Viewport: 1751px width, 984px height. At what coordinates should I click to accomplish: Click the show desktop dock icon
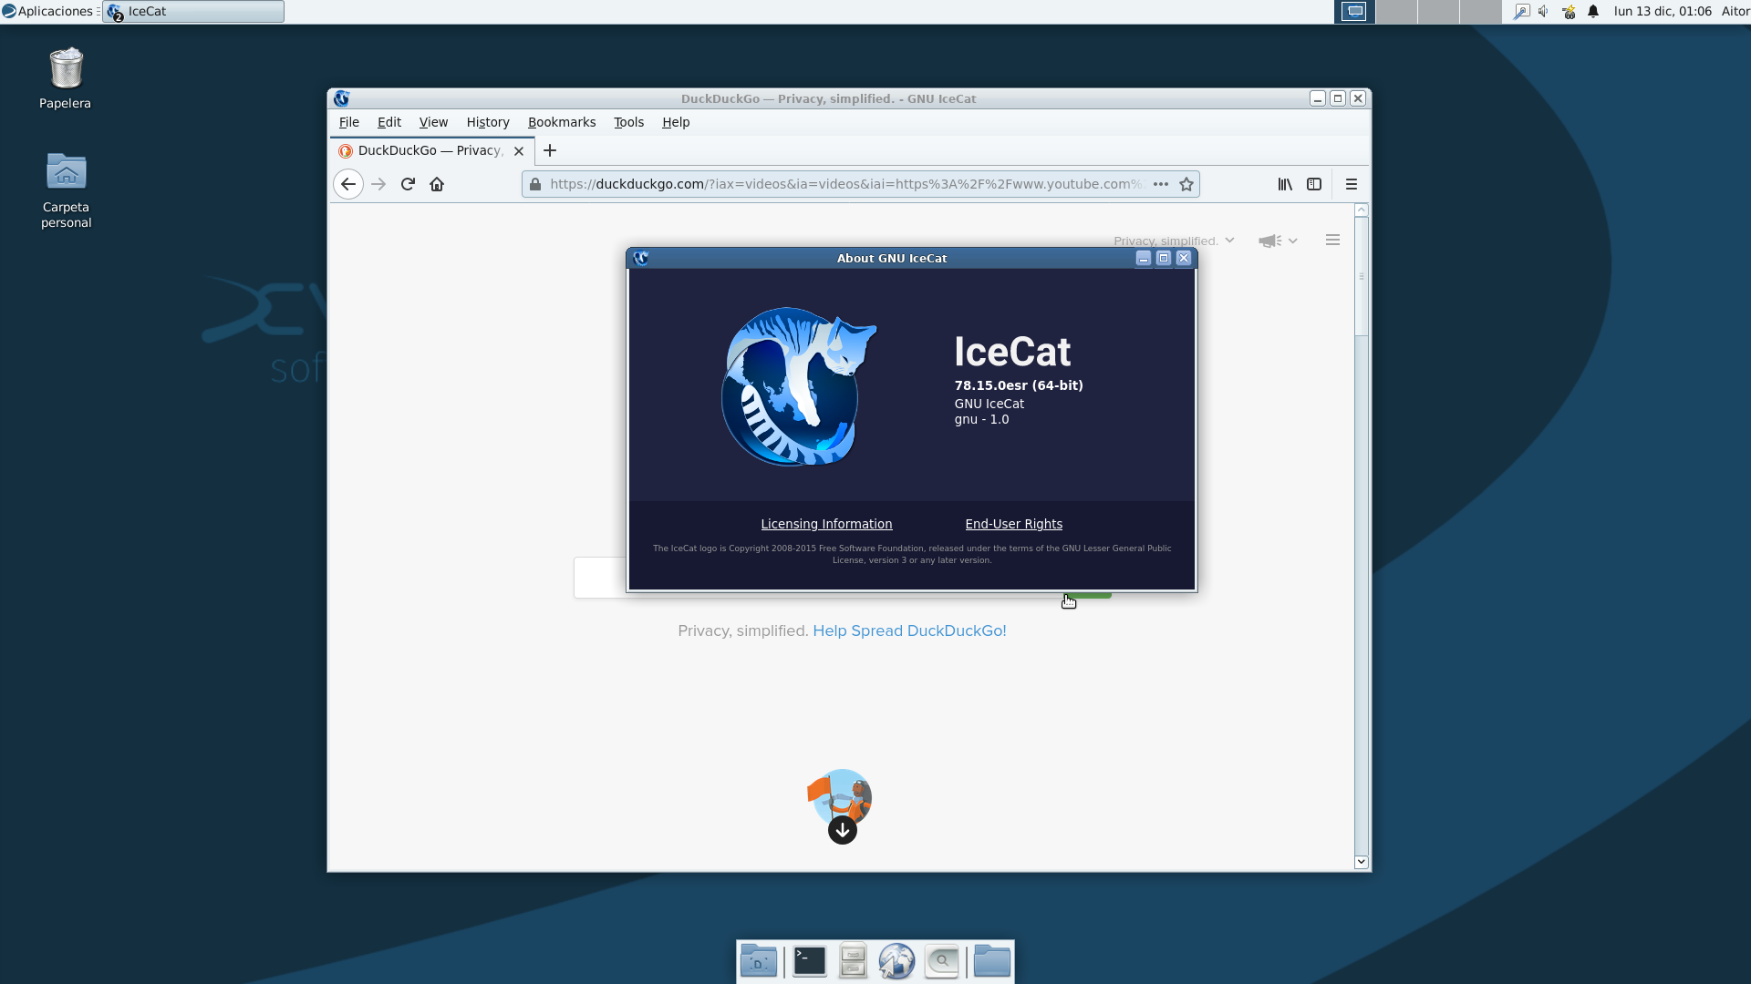759,961
